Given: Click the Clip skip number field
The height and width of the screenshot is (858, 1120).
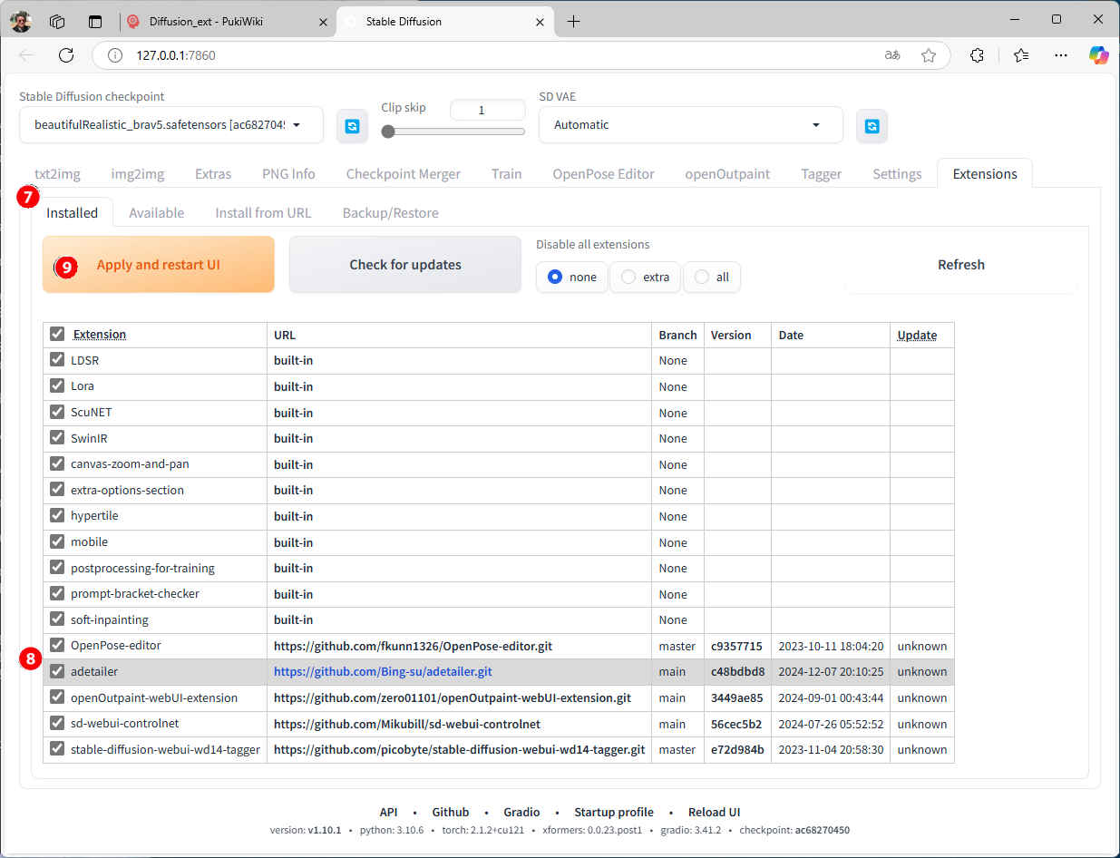Looking at the screenshot, I should pos(487,110).
